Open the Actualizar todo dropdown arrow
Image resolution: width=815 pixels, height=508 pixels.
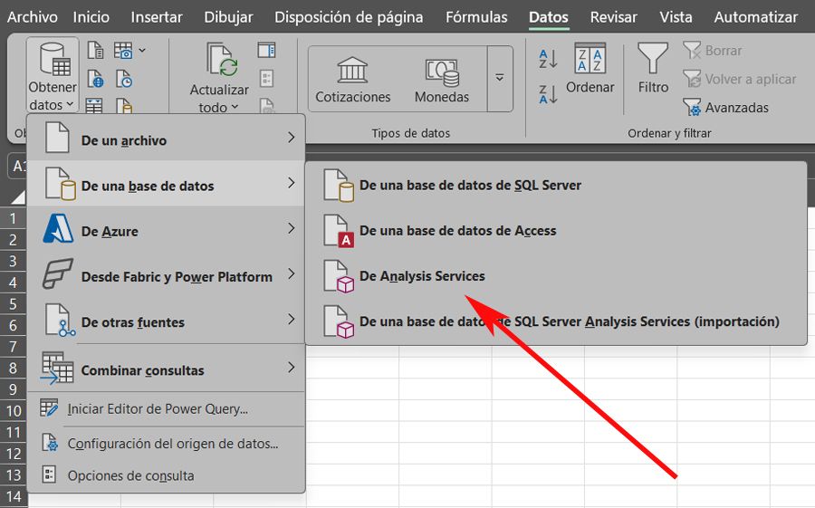235,107
